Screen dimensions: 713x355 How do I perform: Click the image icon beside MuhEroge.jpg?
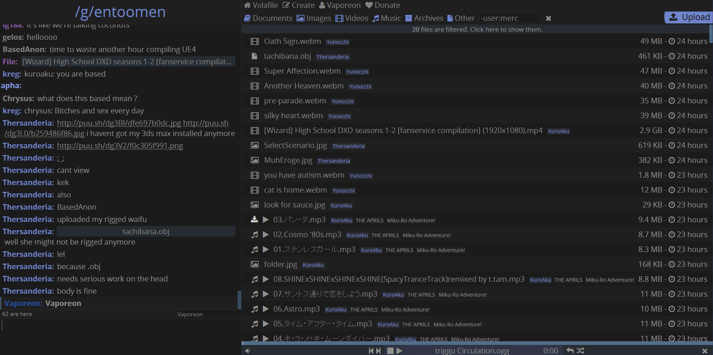[x=255, y=160]
